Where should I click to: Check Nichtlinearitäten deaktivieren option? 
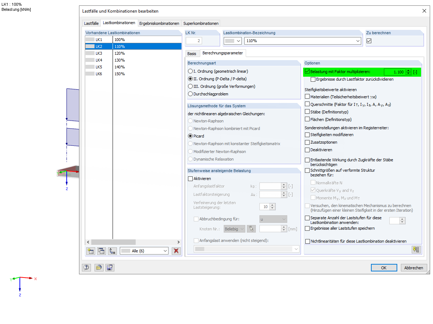[x=307, y=241]
